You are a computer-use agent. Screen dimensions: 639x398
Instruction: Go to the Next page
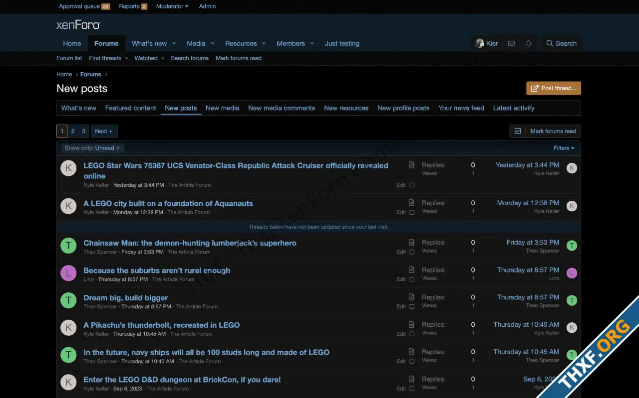coord(104,131)
